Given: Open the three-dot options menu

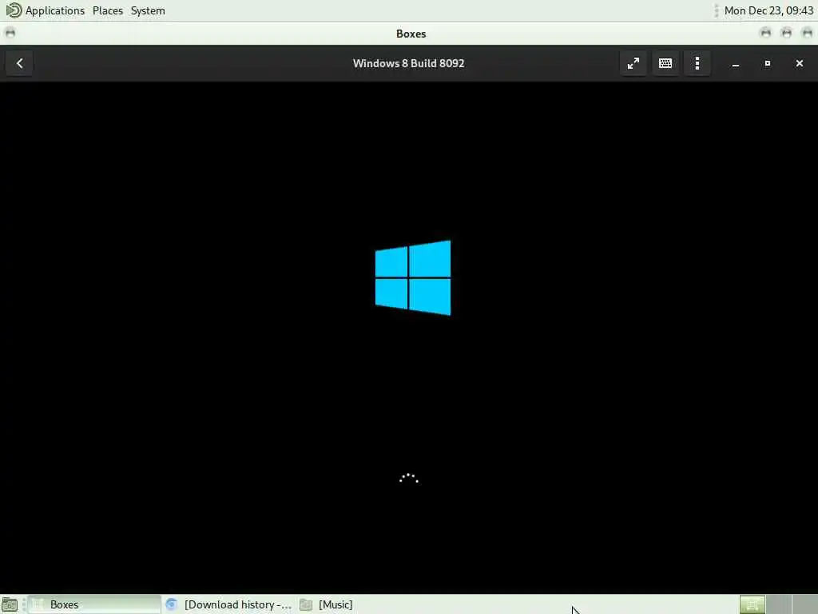Looking at the screenshot, I should click(697, 63).
